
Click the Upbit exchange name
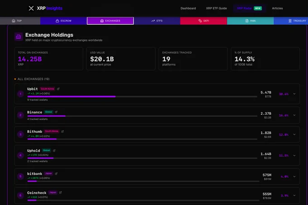(x=33, y=89)
